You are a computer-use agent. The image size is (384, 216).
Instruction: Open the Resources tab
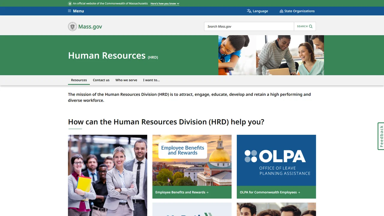tap(79, 80)
